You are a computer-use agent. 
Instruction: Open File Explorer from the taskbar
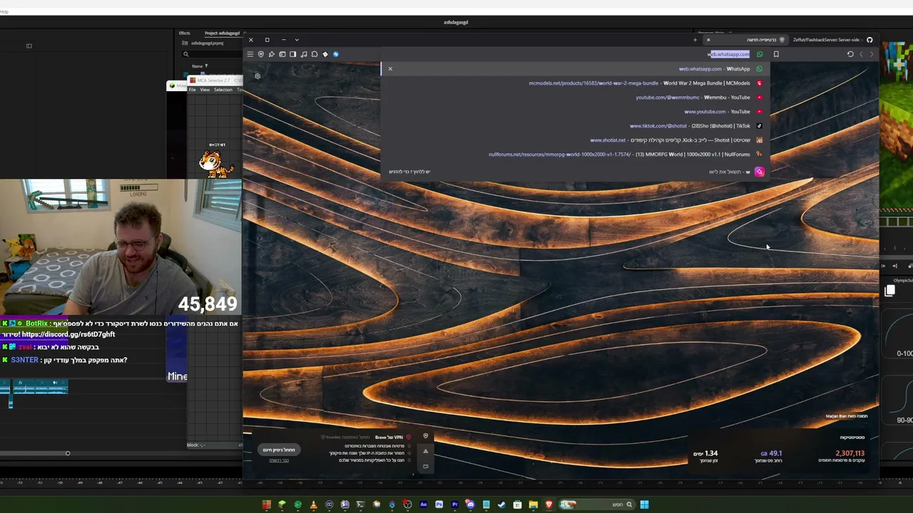533,504
